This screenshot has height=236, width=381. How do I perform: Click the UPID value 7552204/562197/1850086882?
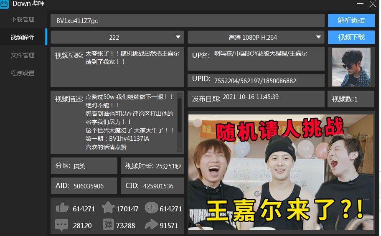[255, 81]
